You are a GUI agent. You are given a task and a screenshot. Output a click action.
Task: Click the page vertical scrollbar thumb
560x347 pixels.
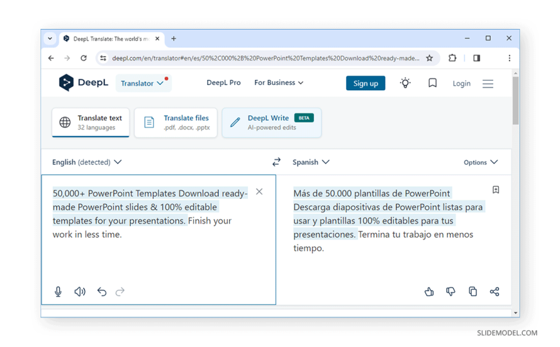click(516, 100)
